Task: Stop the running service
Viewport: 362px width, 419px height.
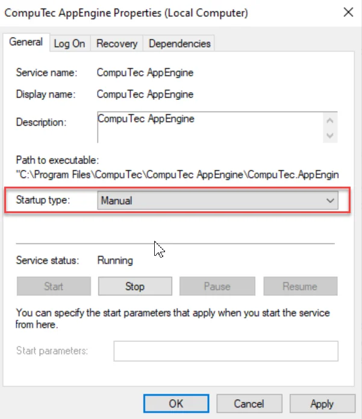Action: coord(135,287)
